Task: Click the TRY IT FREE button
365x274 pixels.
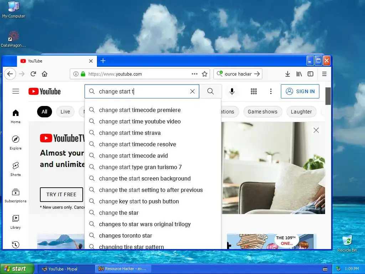Action: (61, 194)
